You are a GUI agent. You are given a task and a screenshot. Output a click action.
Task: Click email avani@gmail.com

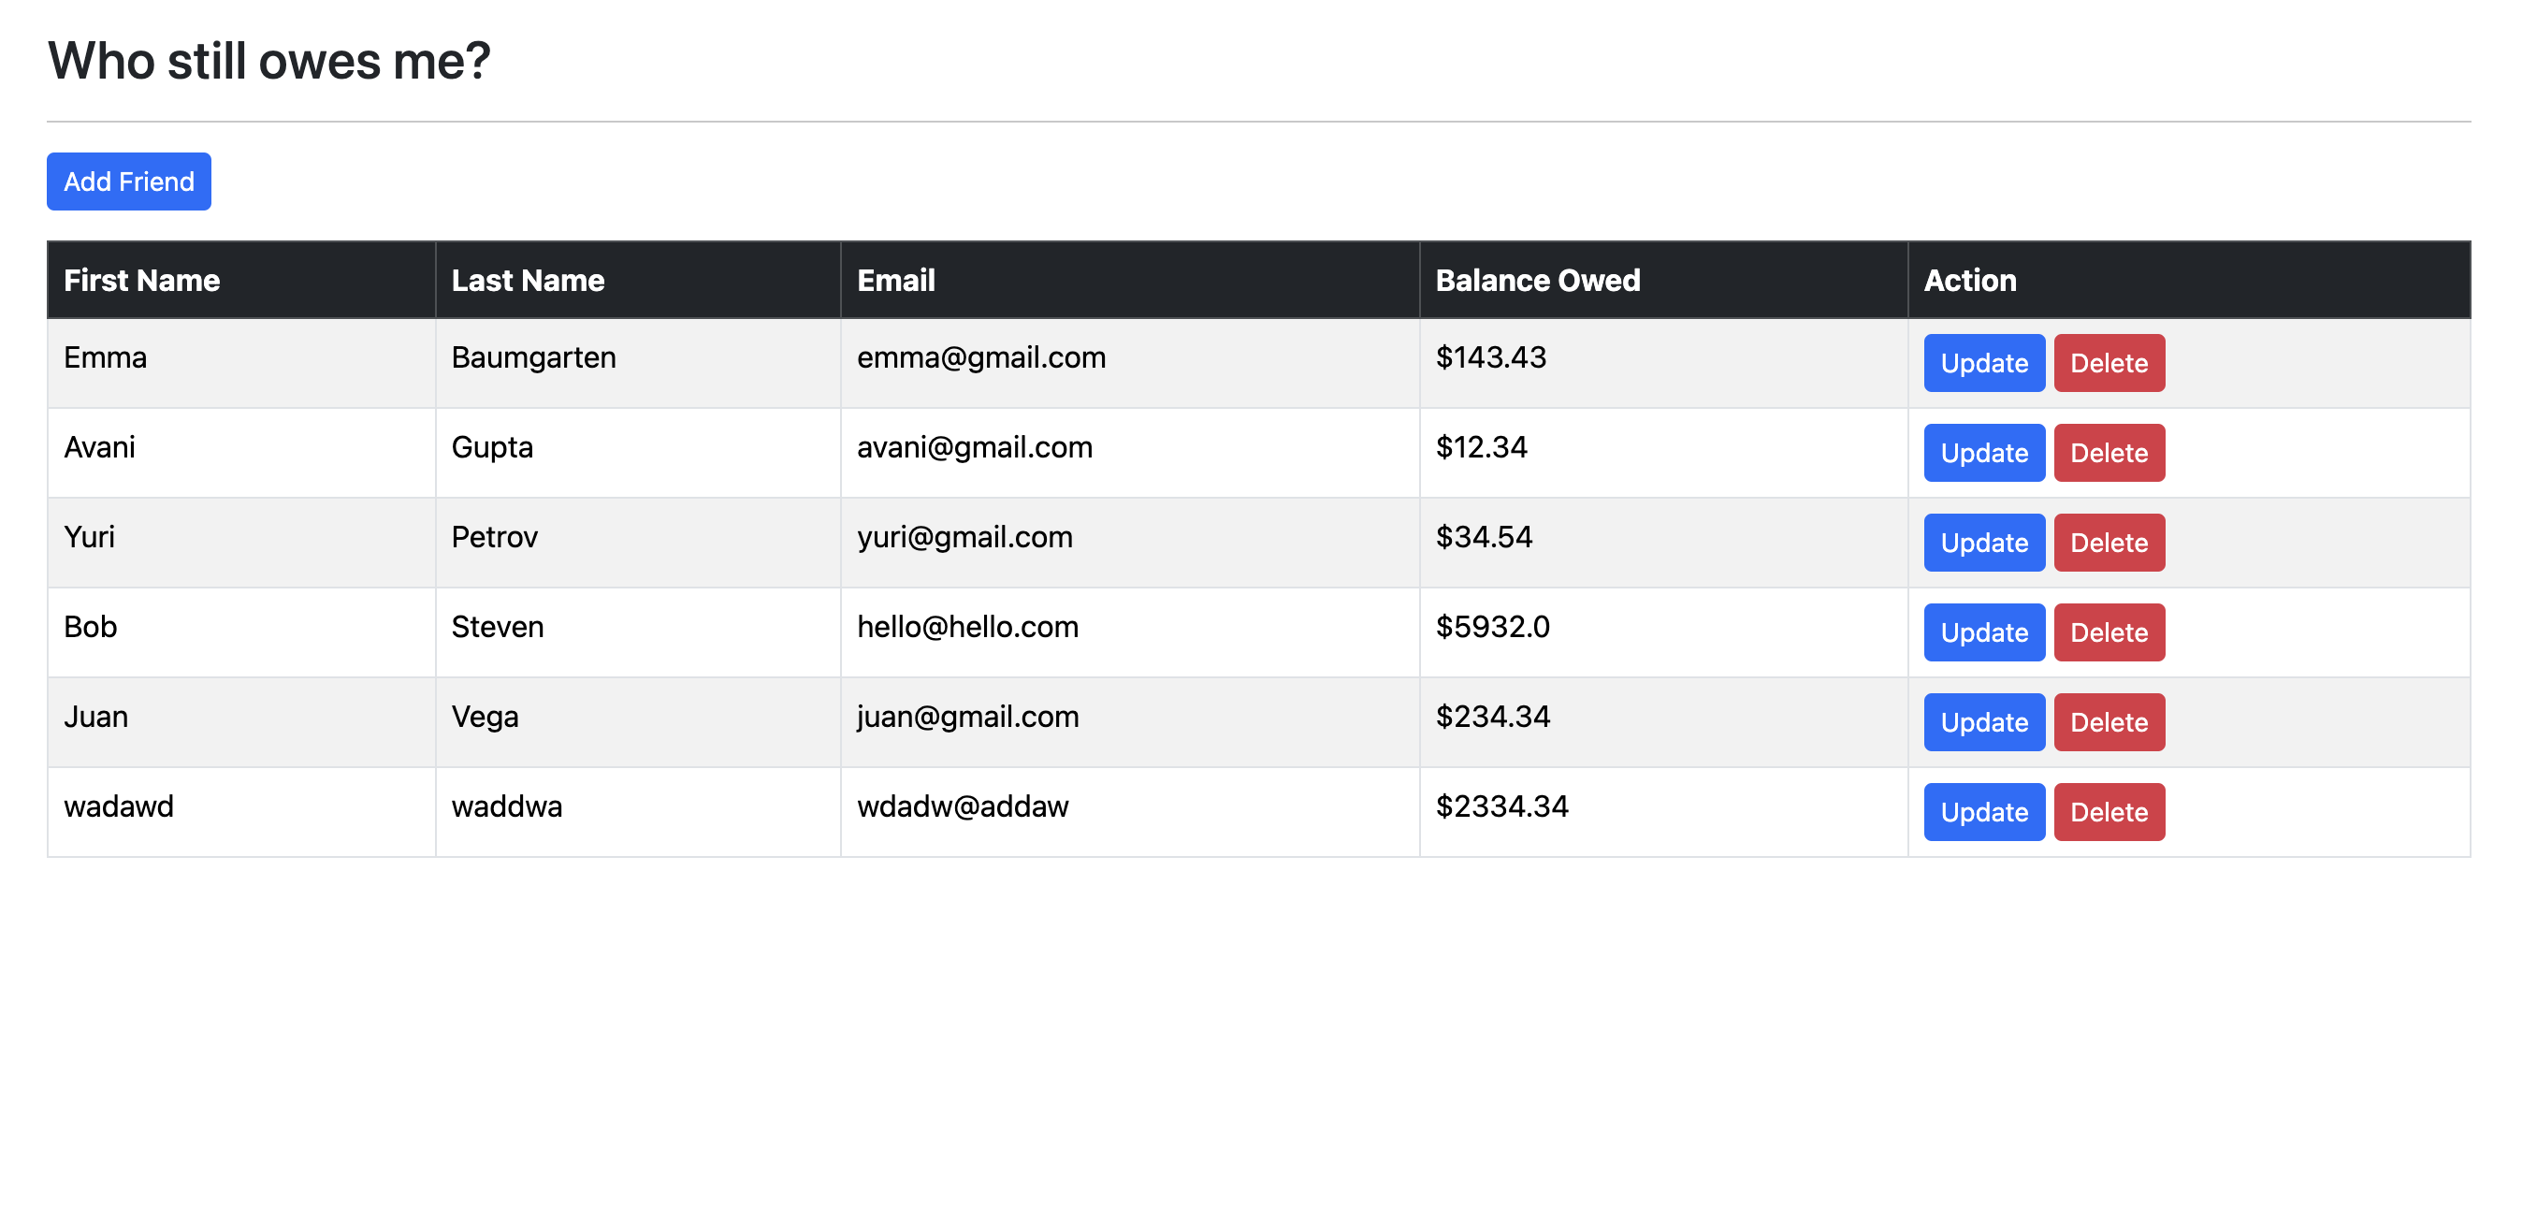[975, 446]
